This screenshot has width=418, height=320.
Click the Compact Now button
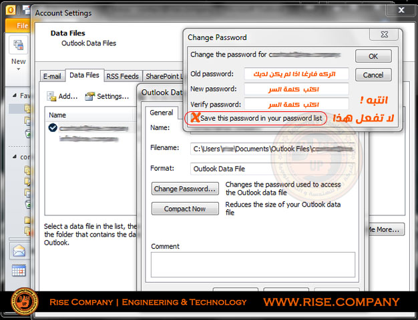185,209
